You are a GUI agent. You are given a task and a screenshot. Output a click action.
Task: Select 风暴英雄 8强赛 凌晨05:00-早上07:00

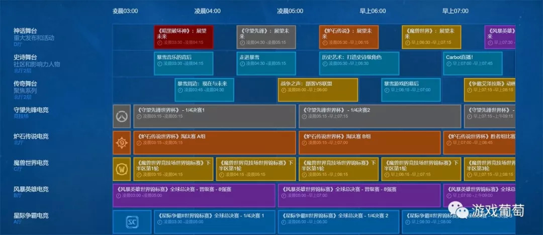pos(359,195)
